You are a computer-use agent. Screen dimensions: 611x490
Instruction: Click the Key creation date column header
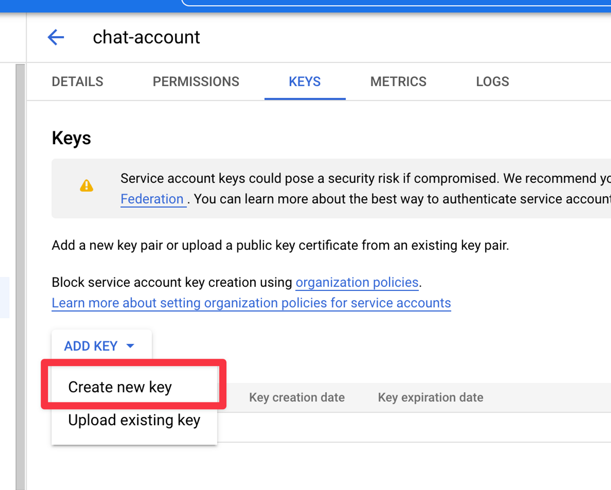click(297, 397)
